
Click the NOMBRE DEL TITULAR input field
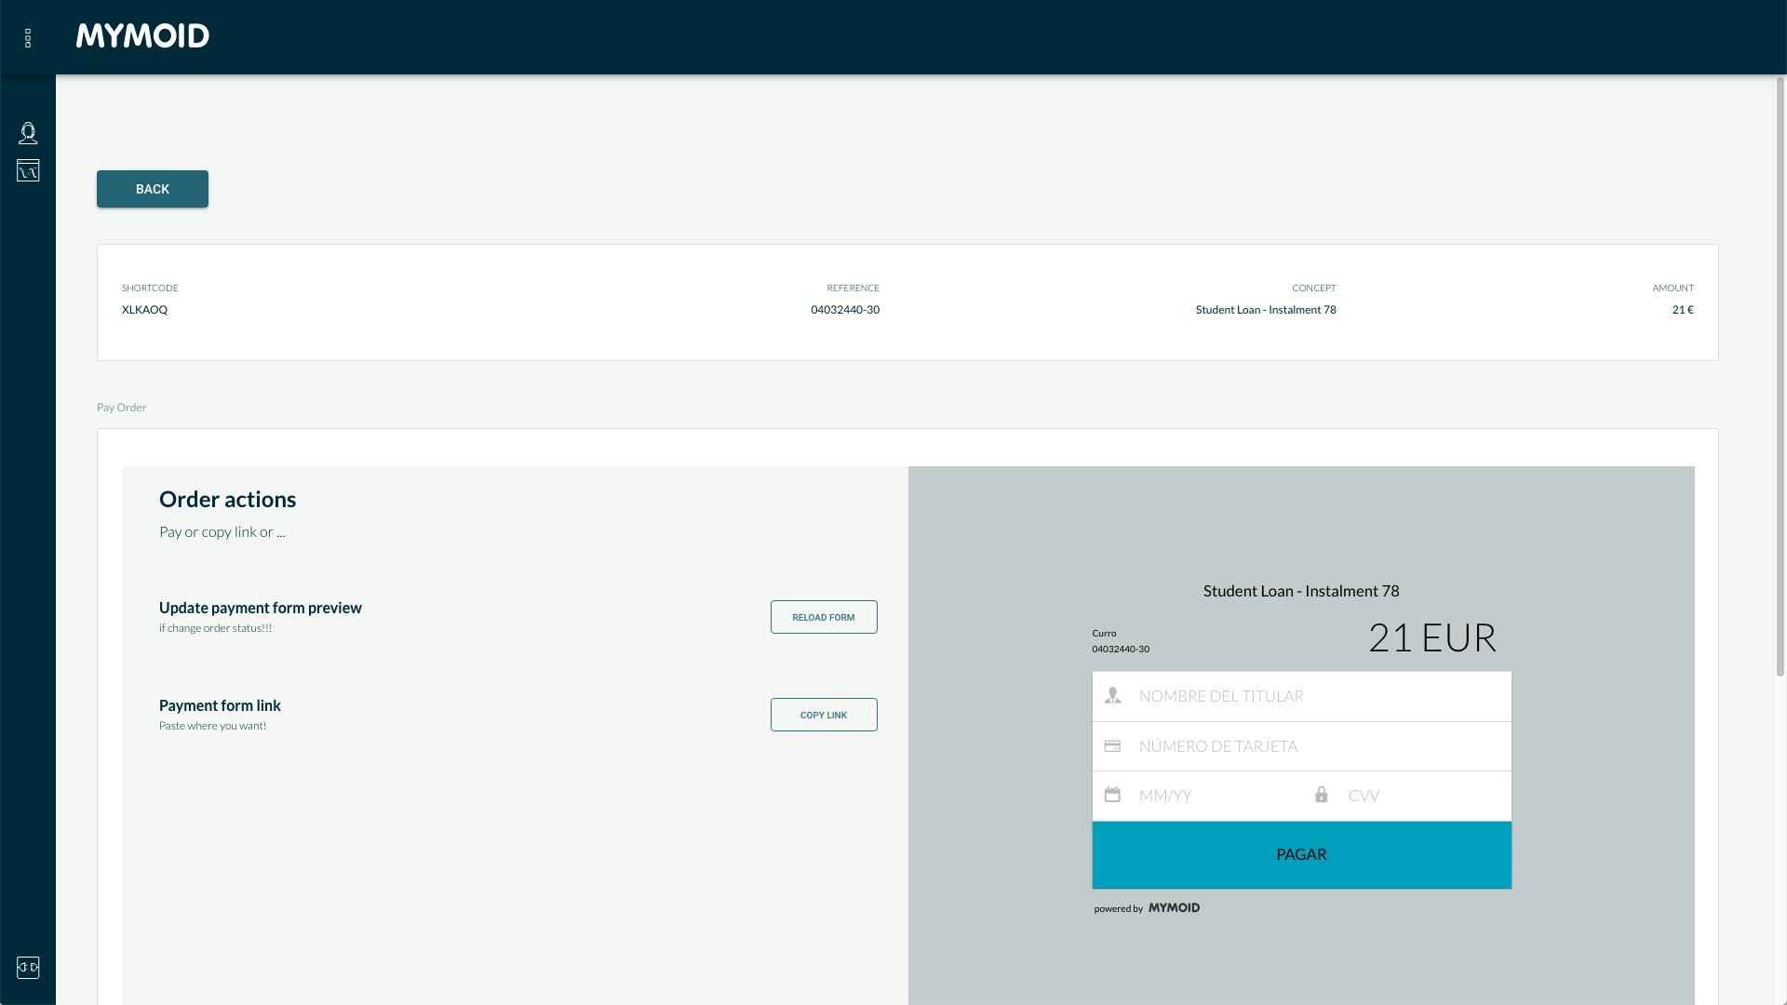pos(1303,695)
